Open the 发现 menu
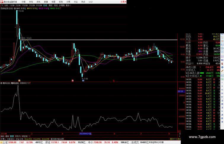 [x=61, y=2]
